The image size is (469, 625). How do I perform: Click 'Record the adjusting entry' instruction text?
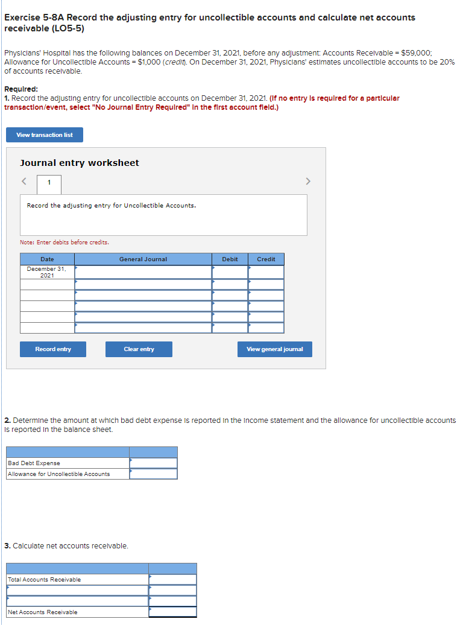112,206
